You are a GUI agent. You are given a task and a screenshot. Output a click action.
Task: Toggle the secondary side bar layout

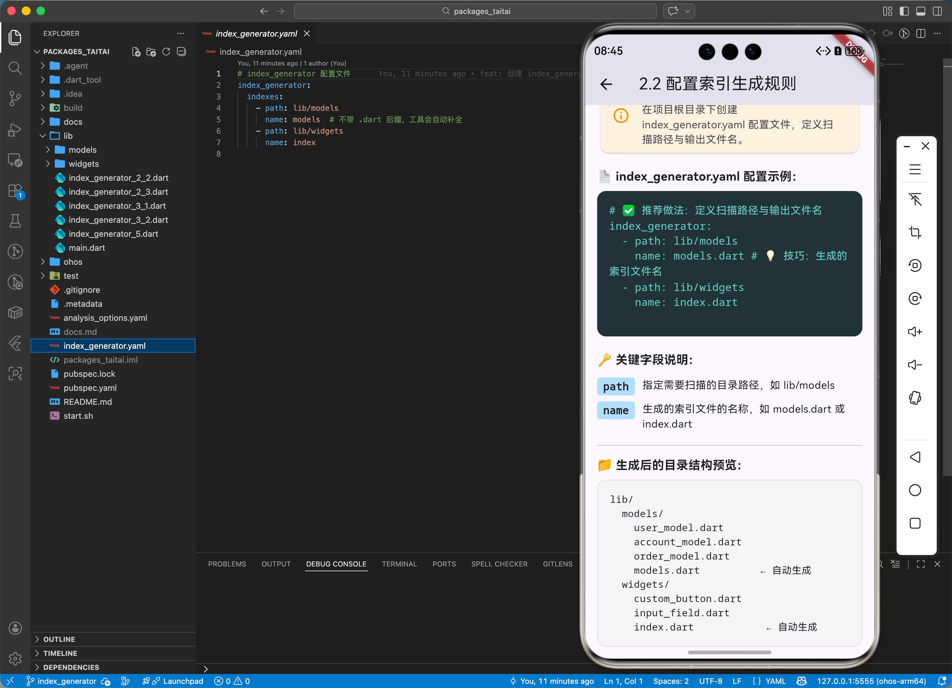coord(937,11)
